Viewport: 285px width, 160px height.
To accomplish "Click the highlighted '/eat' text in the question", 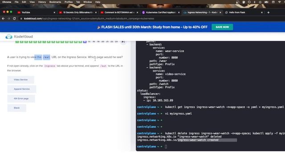I will (x=46, y=57).
